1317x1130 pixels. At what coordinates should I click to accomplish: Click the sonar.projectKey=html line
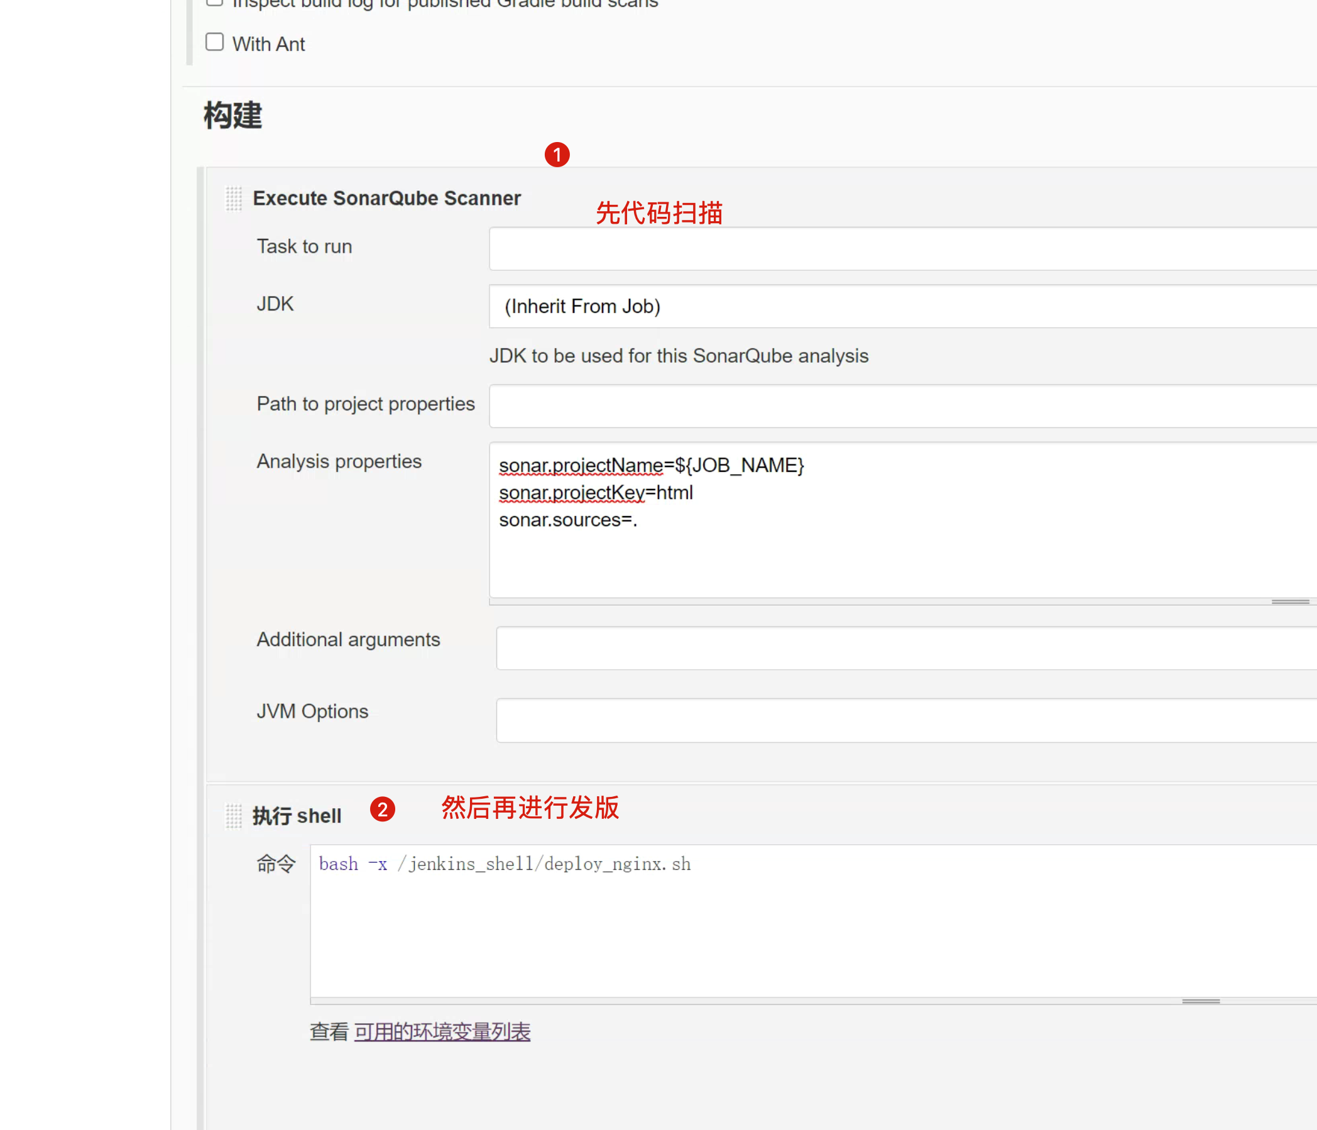pyautogui.click(x=596, y=493)
